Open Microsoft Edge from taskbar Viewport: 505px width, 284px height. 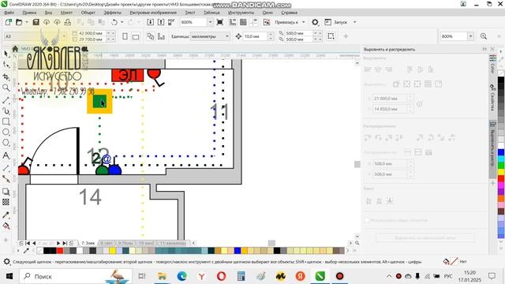pyautogui.click(x=182, y=276)
